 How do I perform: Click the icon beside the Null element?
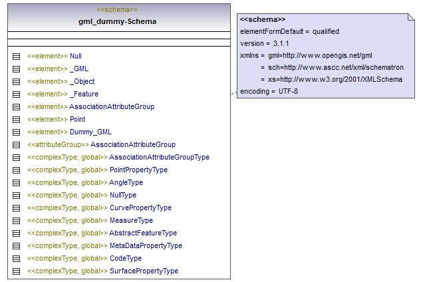point(17,57)
